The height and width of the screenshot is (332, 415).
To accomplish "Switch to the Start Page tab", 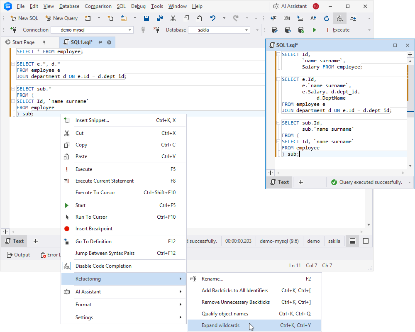I will [23, 42].
